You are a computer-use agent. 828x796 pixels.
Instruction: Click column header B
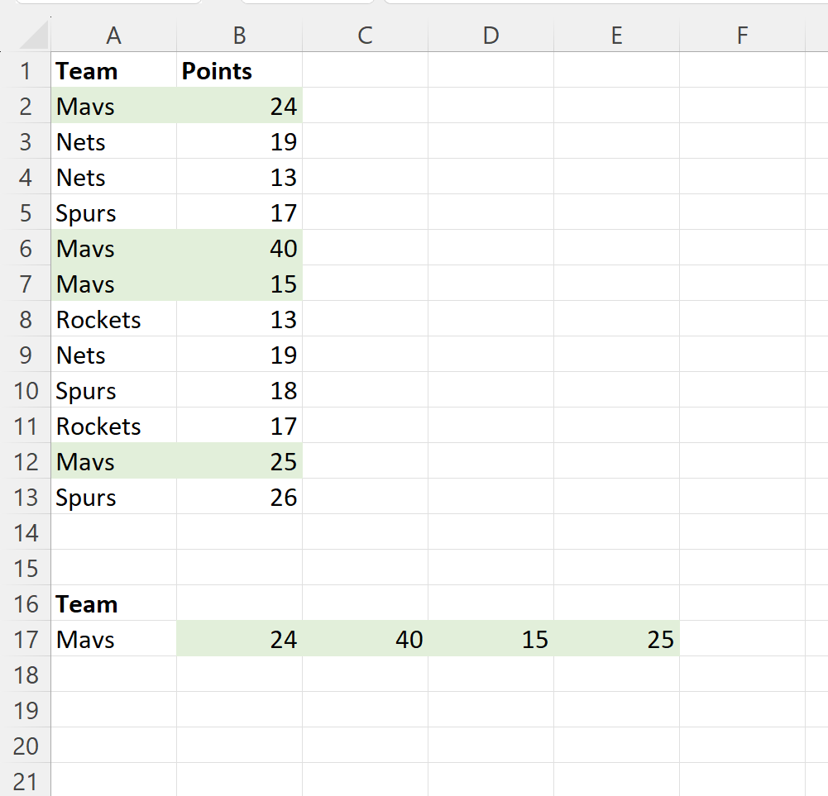click(x=239, y=35)
